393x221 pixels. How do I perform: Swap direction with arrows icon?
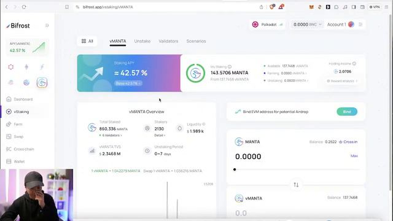[x=296, y=185]
